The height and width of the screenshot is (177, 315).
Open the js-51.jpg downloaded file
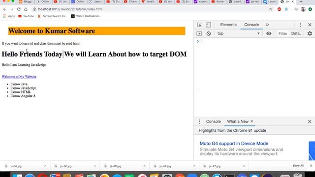pyautogui.click(x=16, y=166)
